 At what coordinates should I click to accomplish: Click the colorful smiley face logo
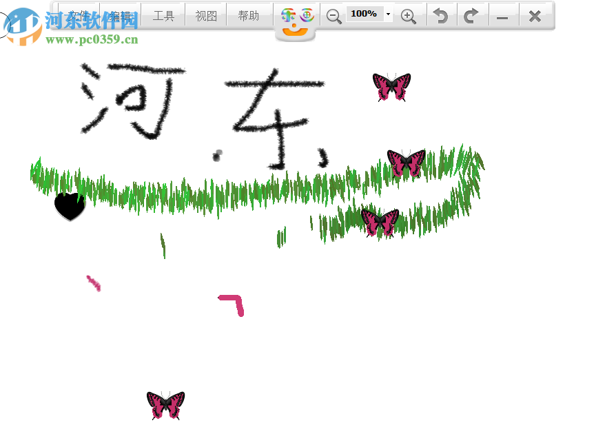coord(297,21)
